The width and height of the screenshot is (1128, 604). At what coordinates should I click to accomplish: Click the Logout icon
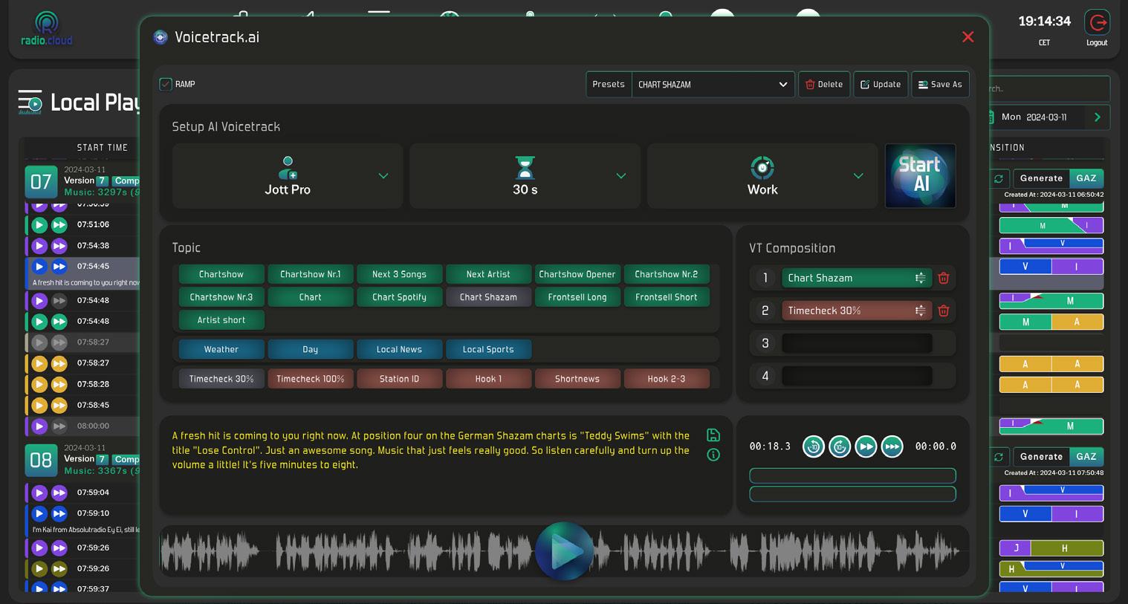coord(1097,23)
